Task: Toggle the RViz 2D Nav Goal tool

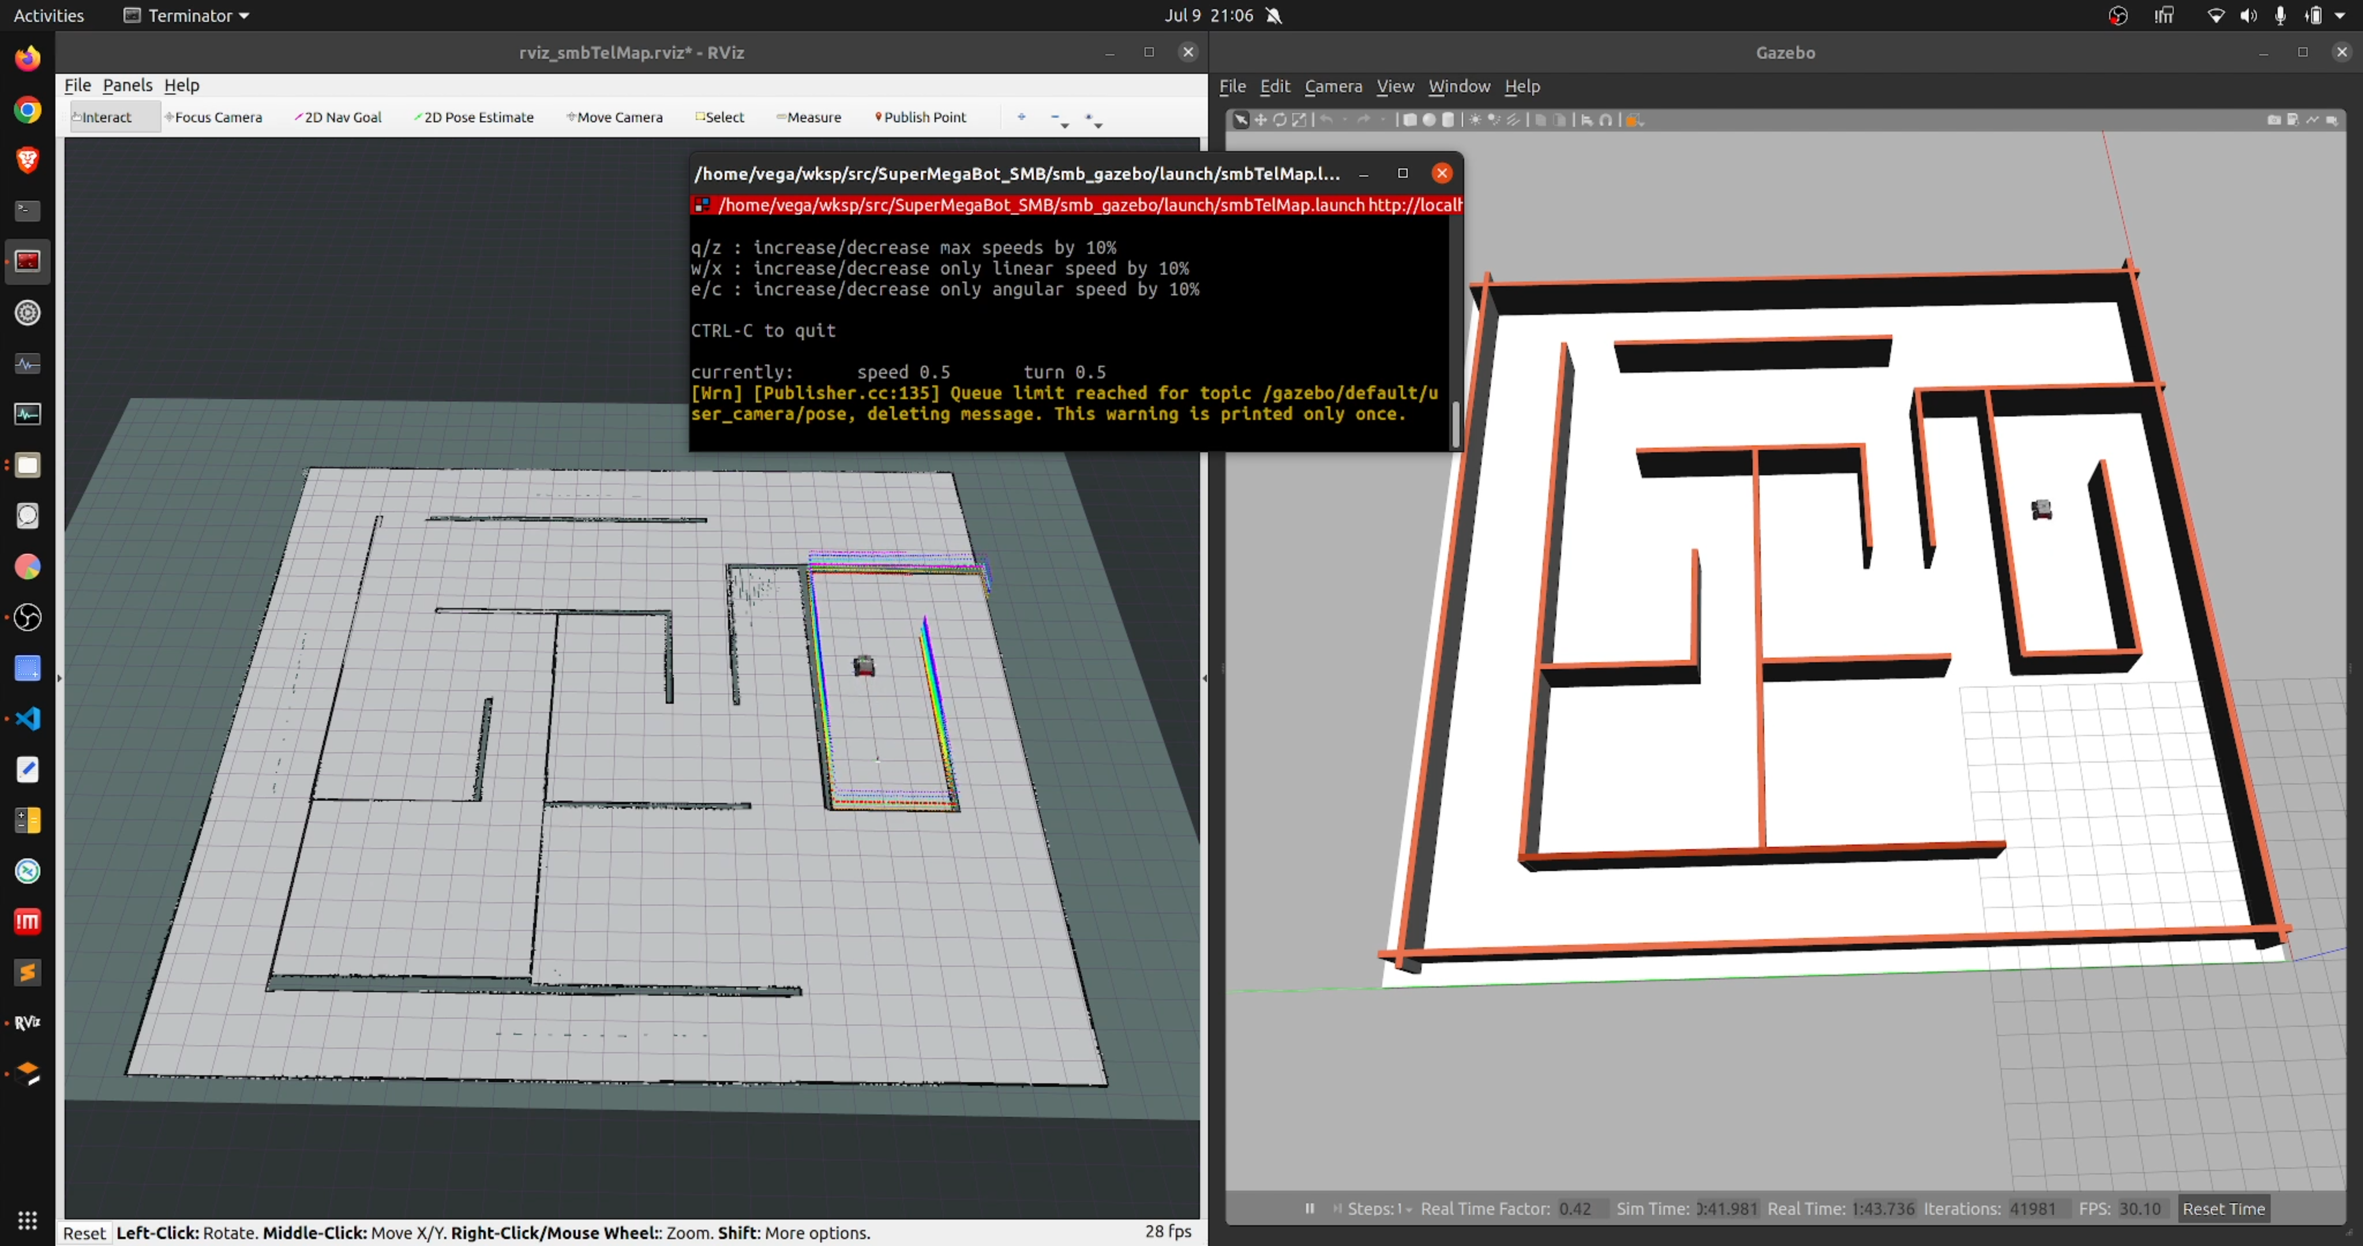Action: (x=337, y=118)
